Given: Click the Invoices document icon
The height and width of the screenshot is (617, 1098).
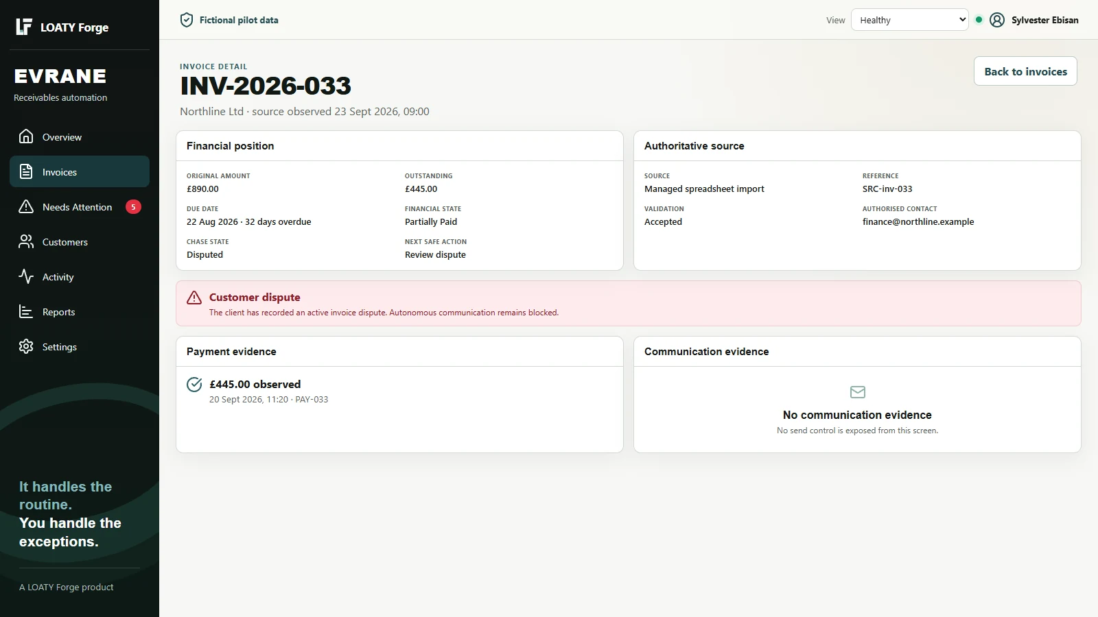Looking at the screenshot, I should pyautogui.click(x=26, y=171).
